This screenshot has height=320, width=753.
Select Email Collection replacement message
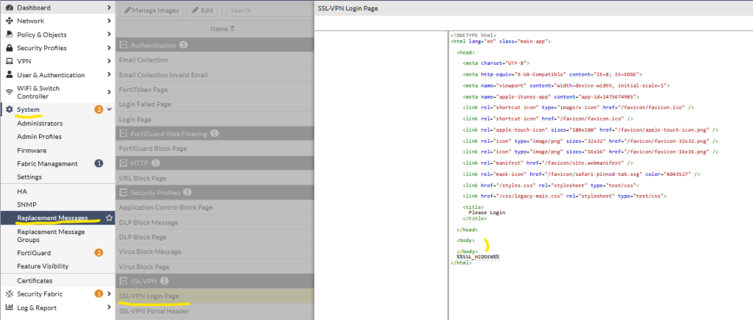pos(215,60)
